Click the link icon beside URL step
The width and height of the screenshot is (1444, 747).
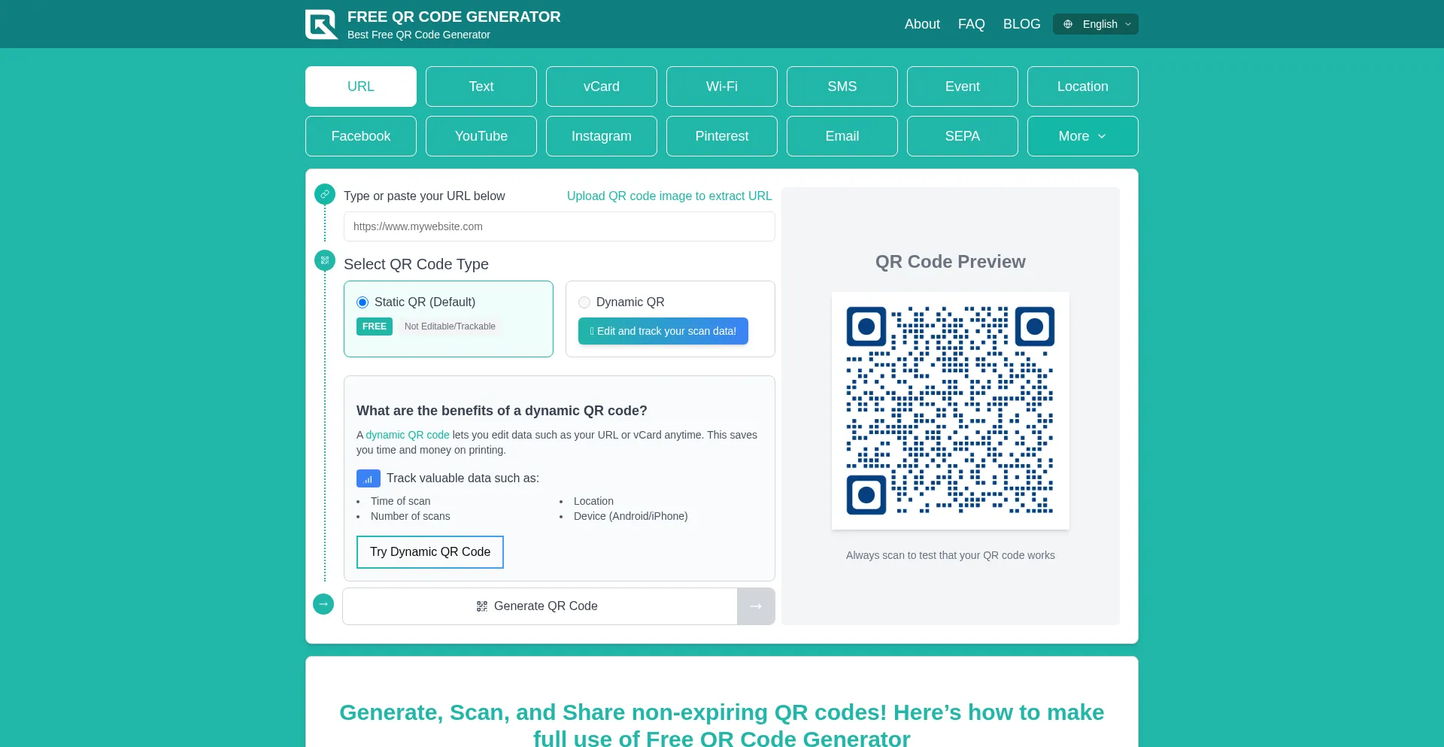325,194
